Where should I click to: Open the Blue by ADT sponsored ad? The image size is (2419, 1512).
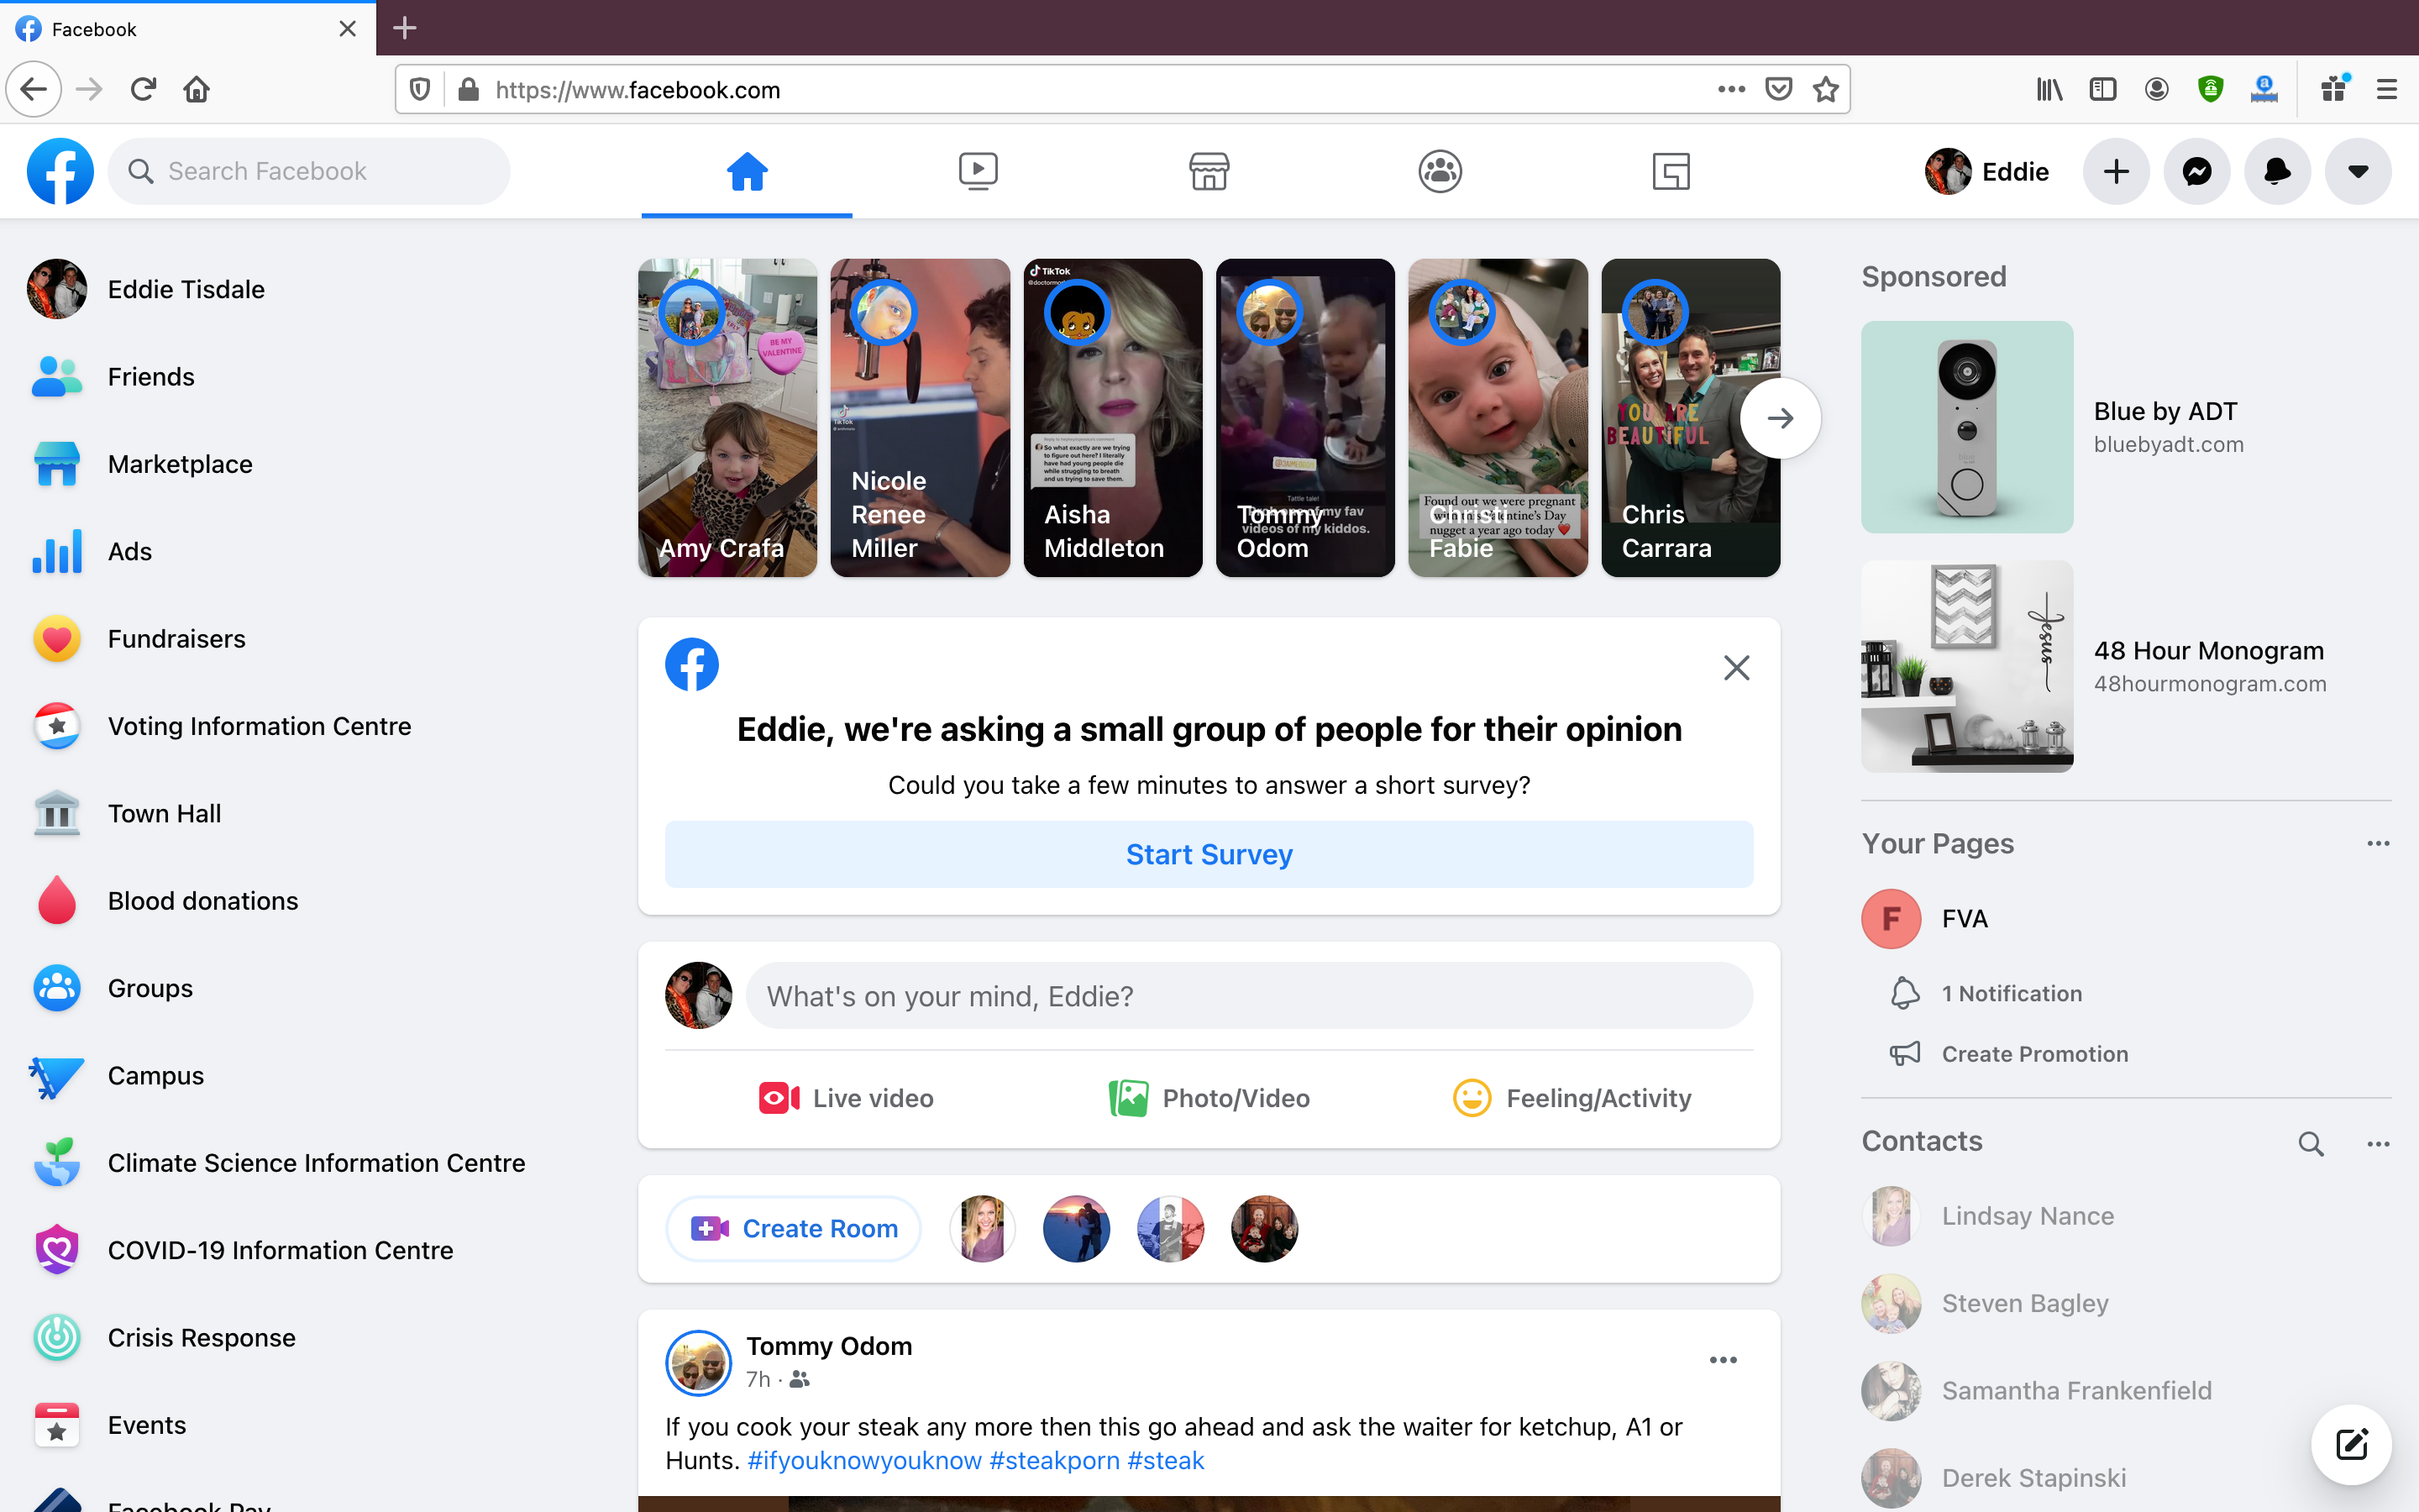tap(2126, 427)
